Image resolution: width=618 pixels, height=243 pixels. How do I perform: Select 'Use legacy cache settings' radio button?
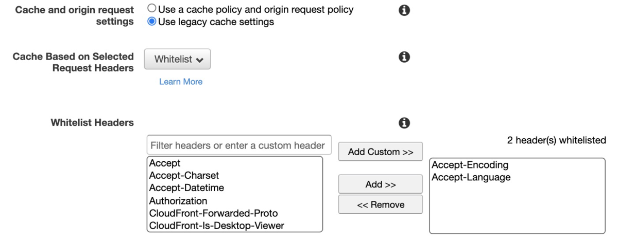pos(152,22)
